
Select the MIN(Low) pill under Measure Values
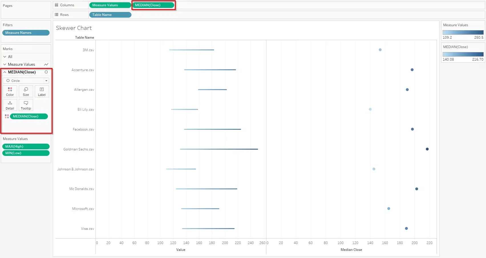coord(26,153)
